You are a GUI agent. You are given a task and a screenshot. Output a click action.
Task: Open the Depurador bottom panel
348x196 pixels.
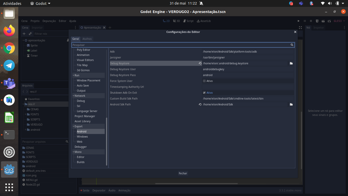(99, 190)
